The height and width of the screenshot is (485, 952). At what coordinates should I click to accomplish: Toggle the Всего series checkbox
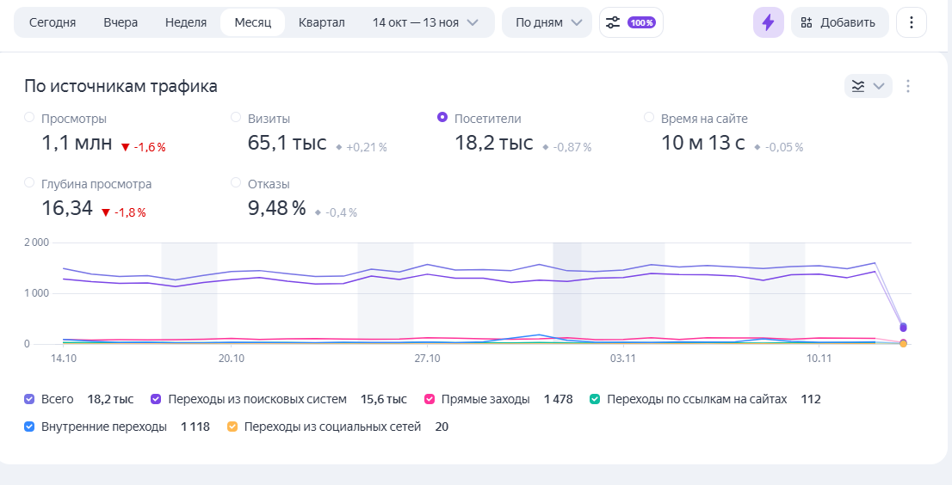30,399
